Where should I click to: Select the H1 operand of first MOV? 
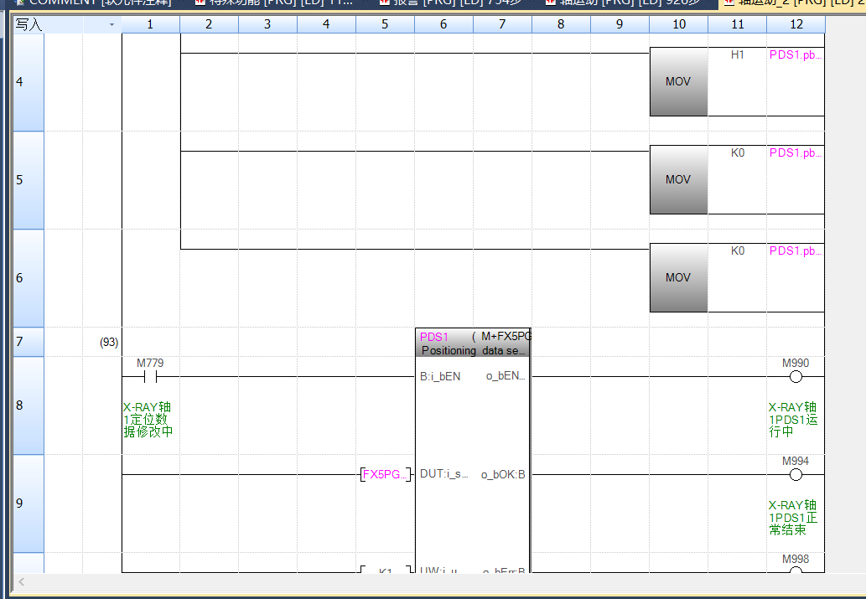pos(737,55)
